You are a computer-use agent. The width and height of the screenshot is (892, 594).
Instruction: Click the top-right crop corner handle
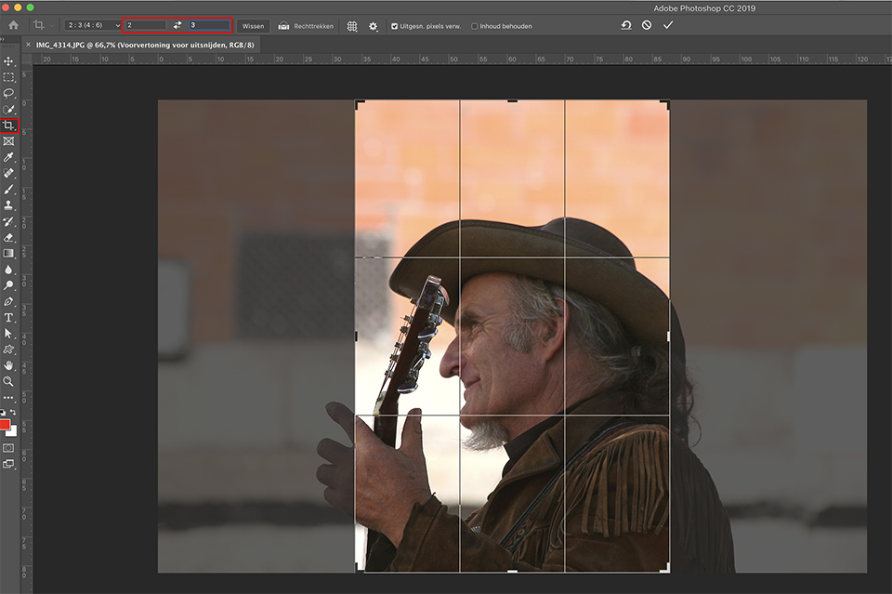[x=666, y=103]
